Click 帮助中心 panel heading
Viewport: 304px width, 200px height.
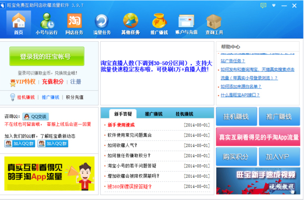(x=230, y=47)
